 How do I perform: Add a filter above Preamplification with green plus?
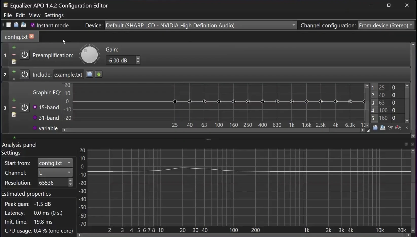14,47
